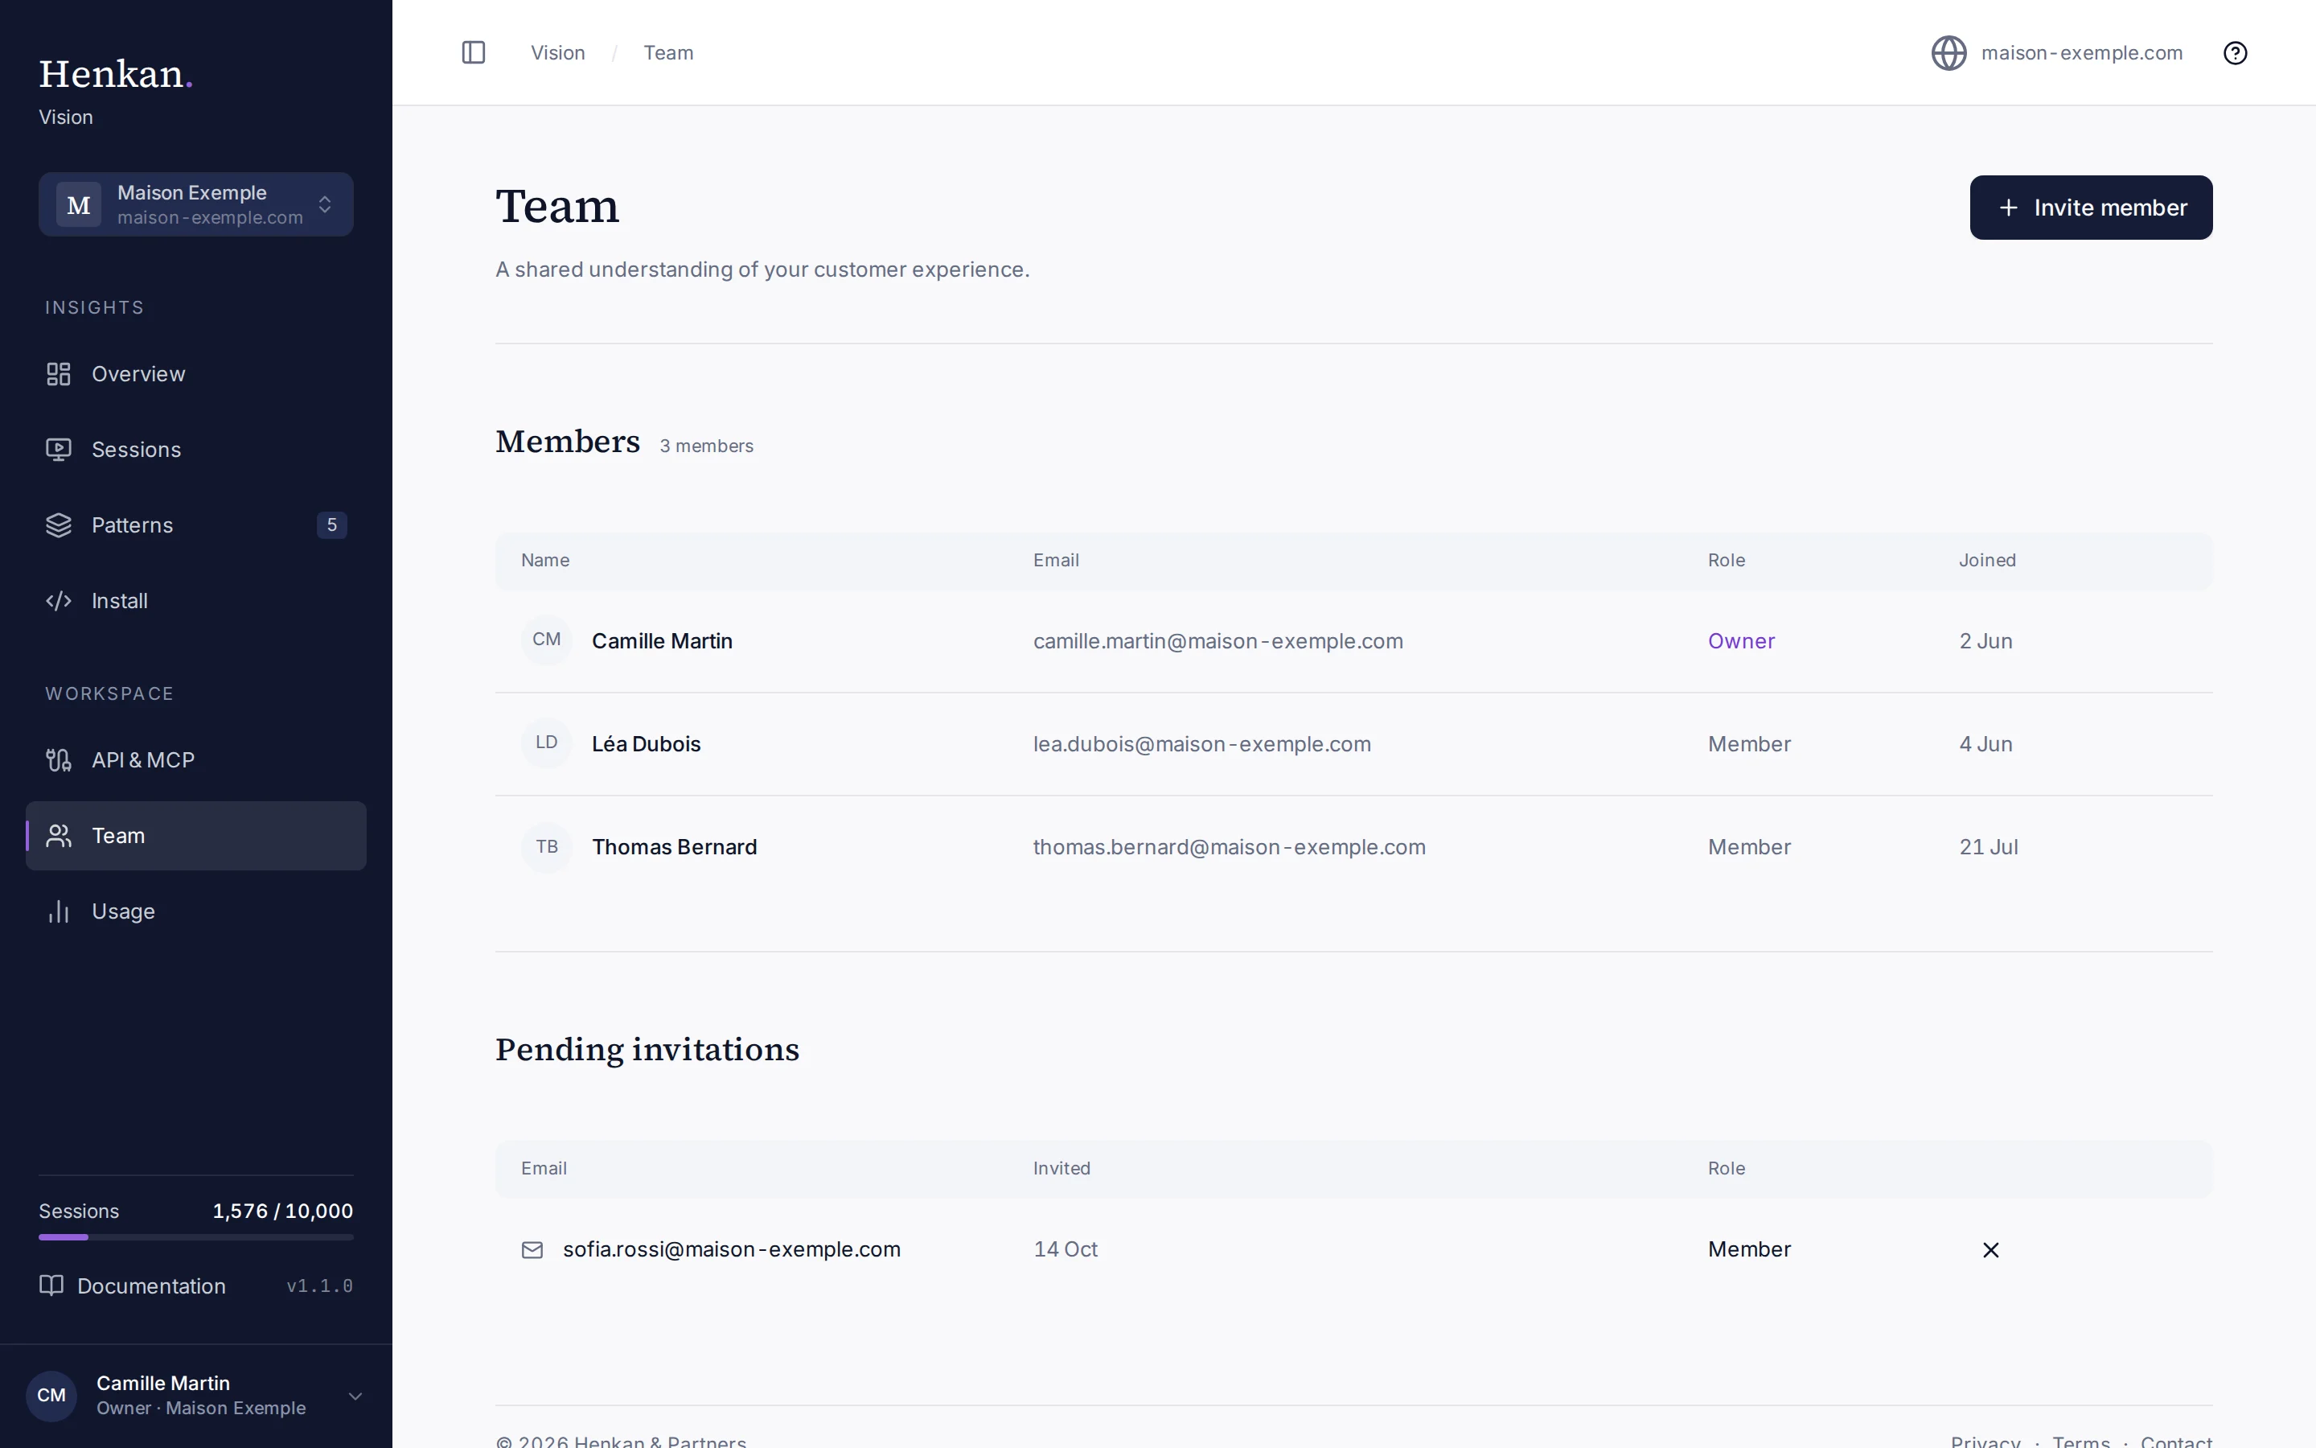2316x1448 pixels.
Task: Toggle the sidebar panel icon
Action: 474,52
